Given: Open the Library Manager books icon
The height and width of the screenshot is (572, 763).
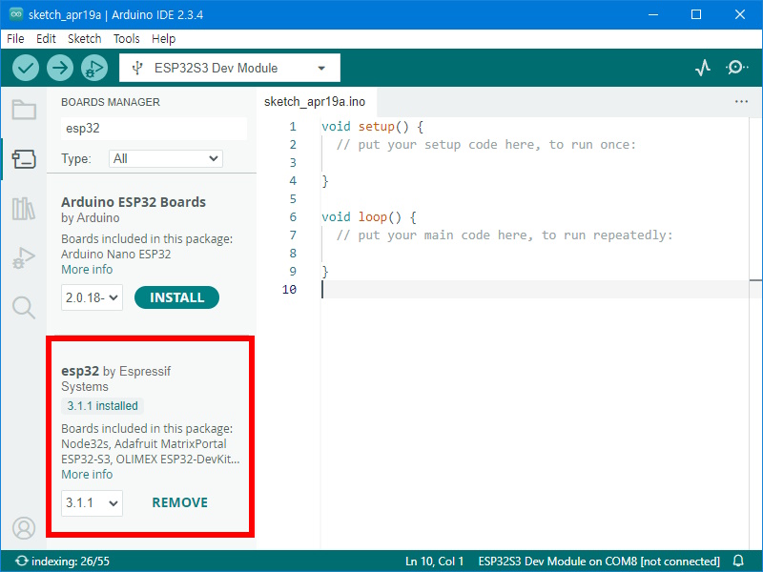Looking at the screenshot, I should pos(24,208).
